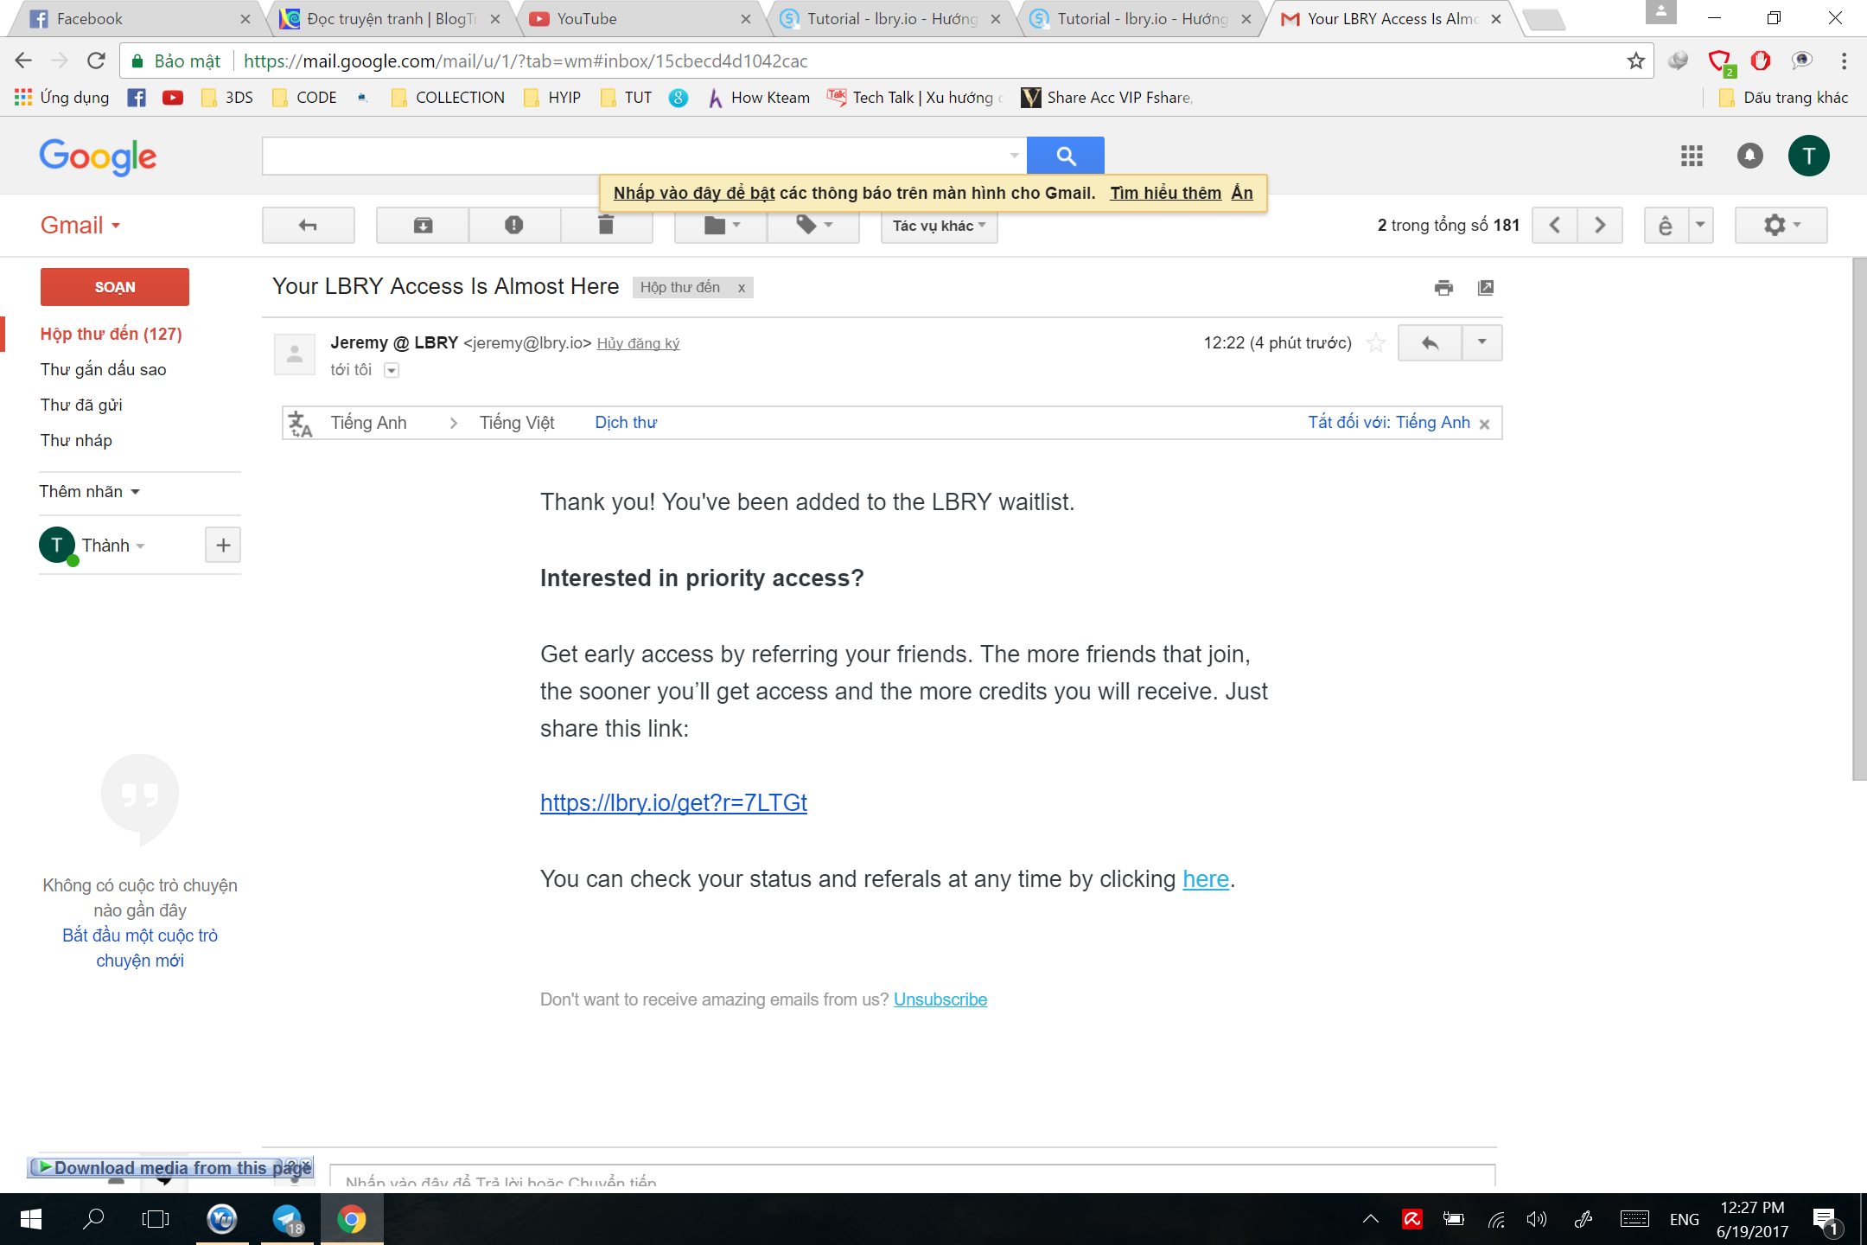Expand the Tác vụ khác dropdown
The width and height of the screenshot is (1867, 1245).
[939, 226]
